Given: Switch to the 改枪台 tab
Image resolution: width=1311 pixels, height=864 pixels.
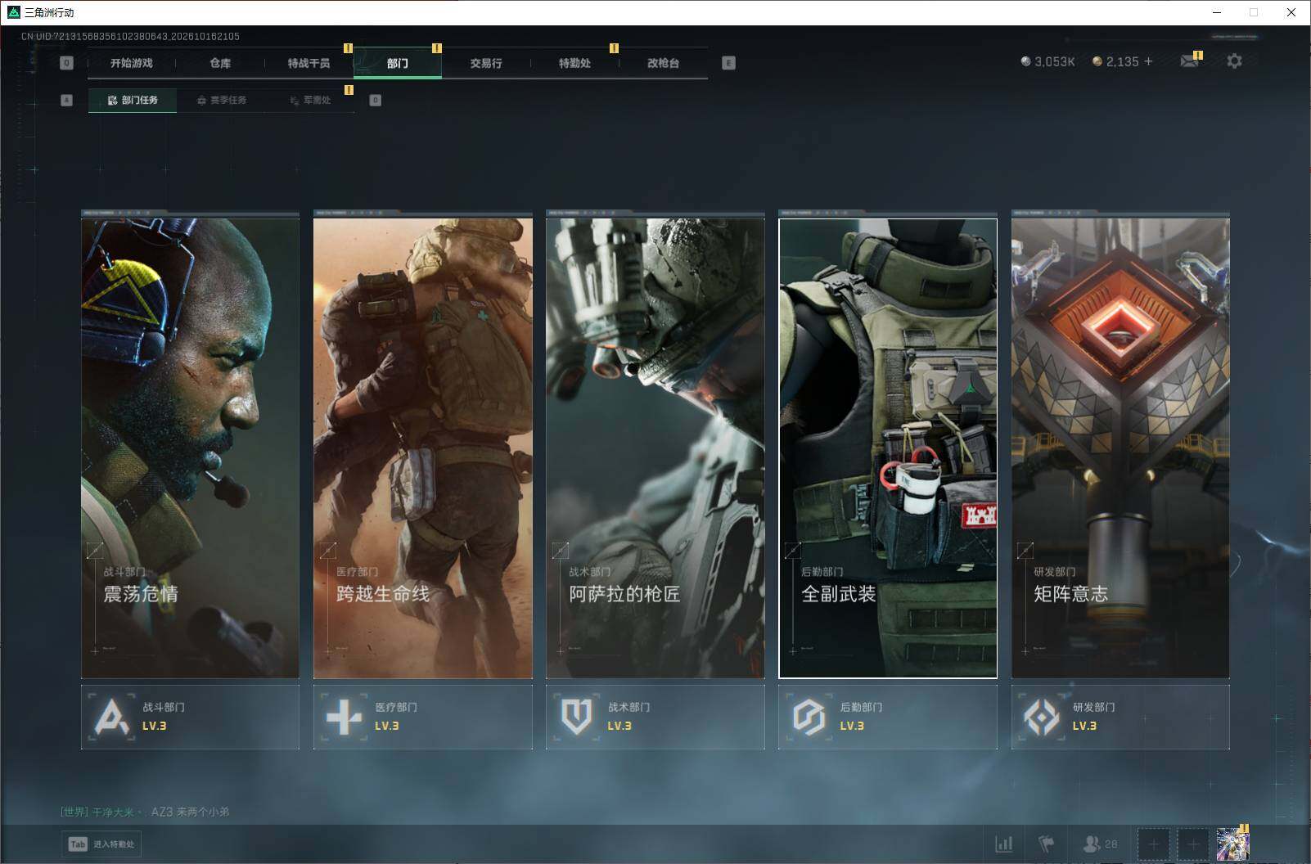Looking at the screenshot, I should (x=663, y=63).
